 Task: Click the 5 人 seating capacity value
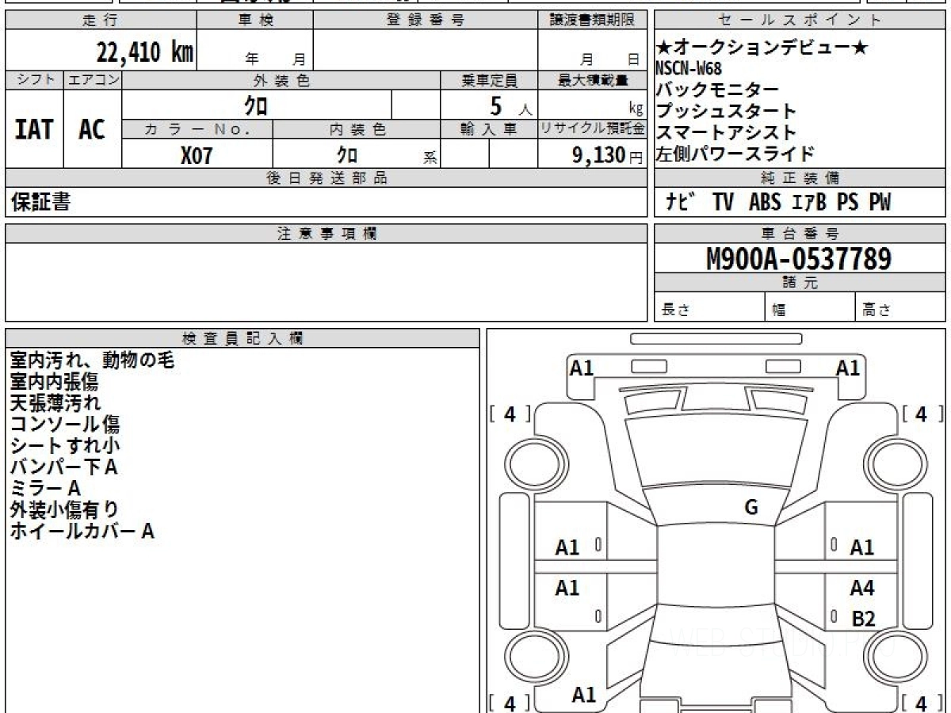click(x=511, y=105)
